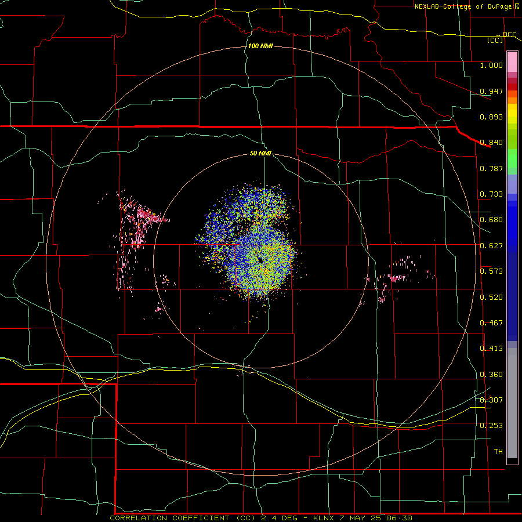Viewport: 522px width, 522px height.
Task: Click the 100 NMI range ring label
Action: click(x=260, y=46)
